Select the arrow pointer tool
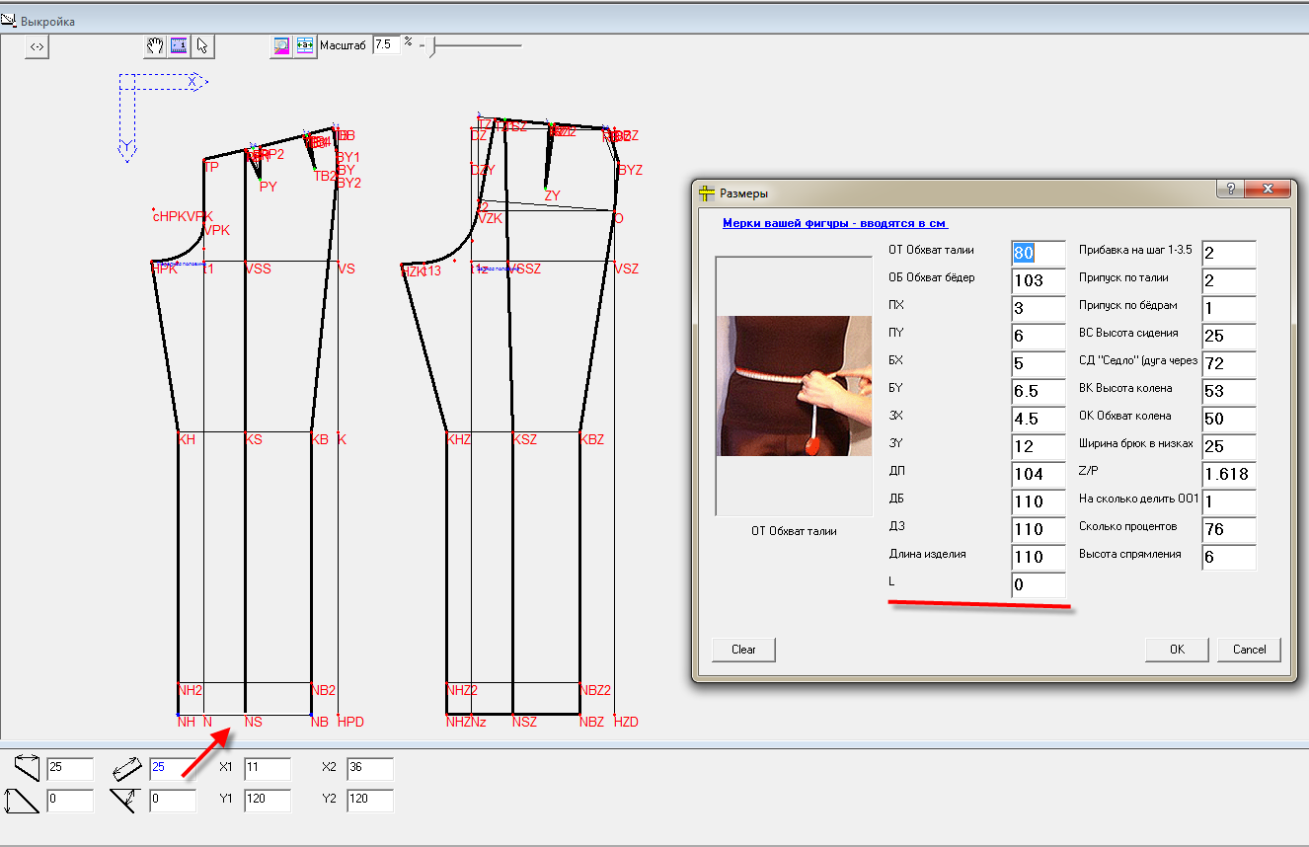Viewport: 1309px width, 847px height. coord(202,45)
